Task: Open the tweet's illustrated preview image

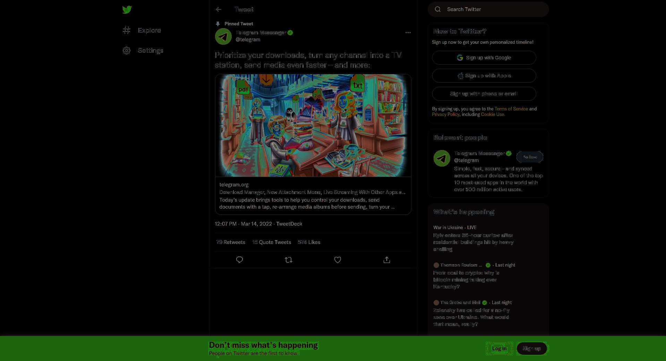Action: 313,125
